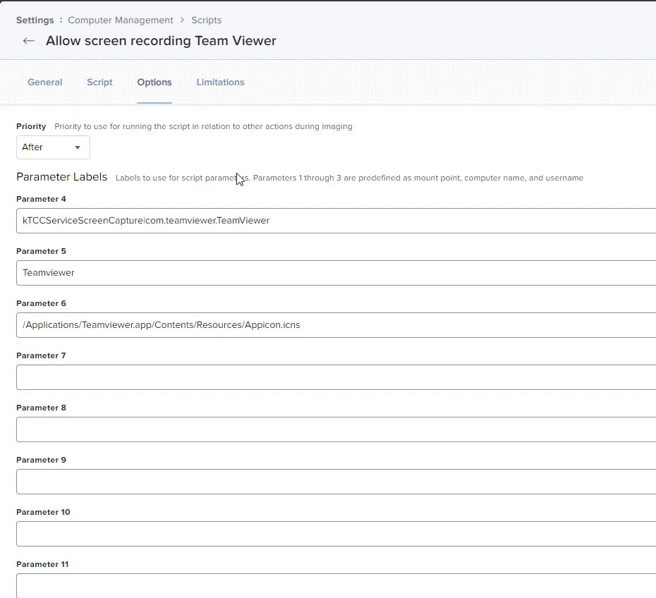Screen dimensions: 656x598
Task: Click the Parameter 5 label
Action: click(x=41, y=251)
